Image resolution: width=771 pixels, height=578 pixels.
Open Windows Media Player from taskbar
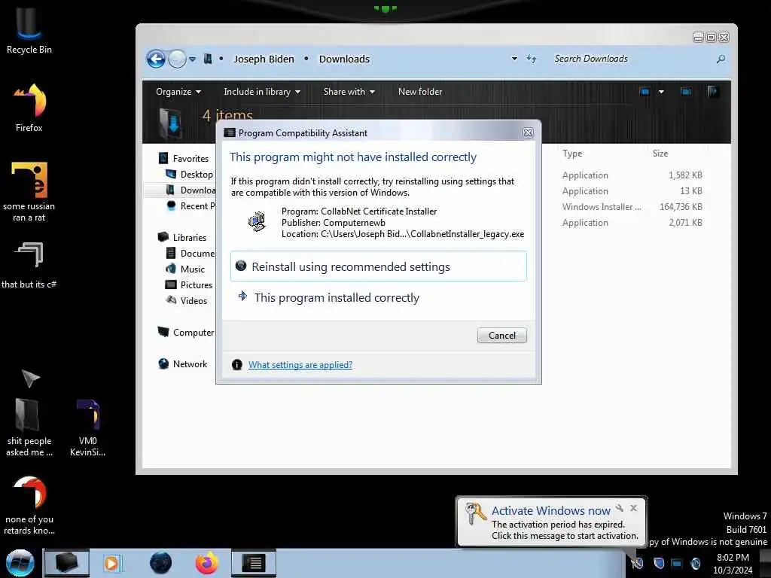pyautogui.click(x=111, y=563)
